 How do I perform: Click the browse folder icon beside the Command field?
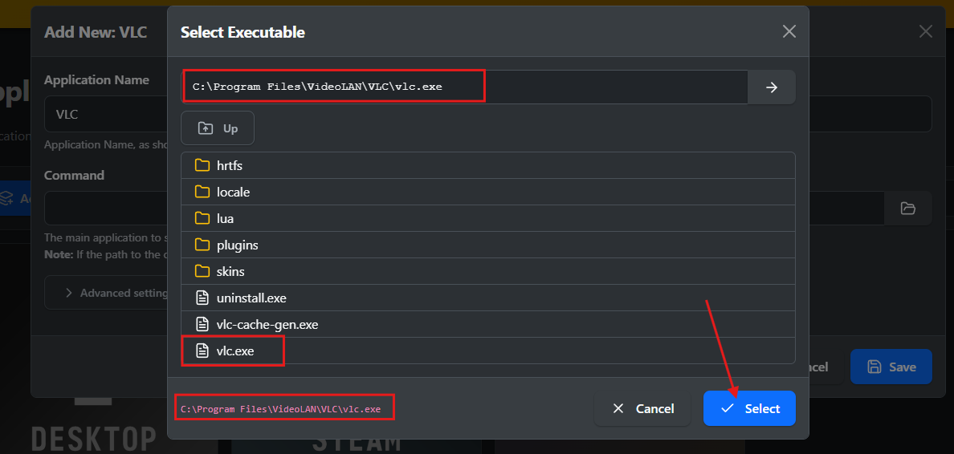907,209
